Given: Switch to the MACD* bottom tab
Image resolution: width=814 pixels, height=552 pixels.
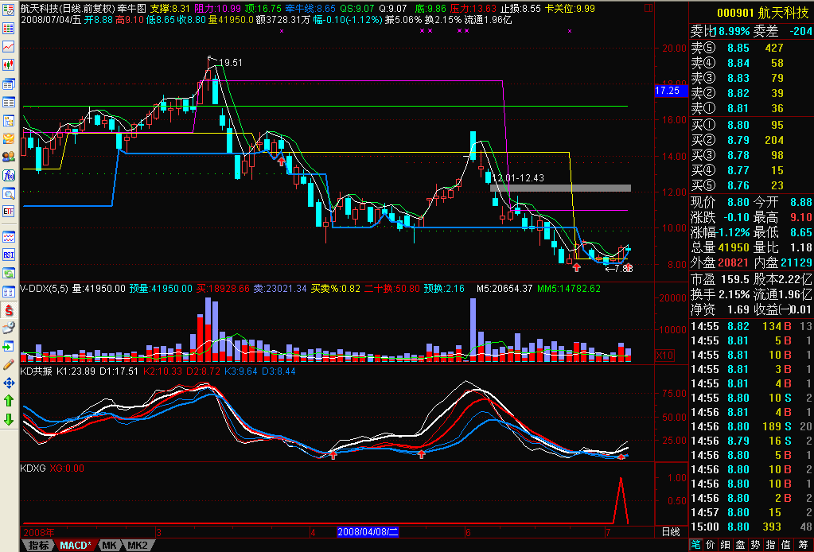Looking at the screenshot, I should pos(75,546).
